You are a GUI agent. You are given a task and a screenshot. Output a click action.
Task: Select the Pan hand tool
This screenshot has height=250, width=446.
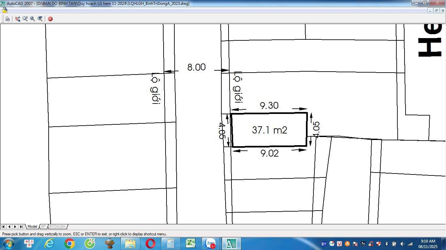[x=18, y=19]
